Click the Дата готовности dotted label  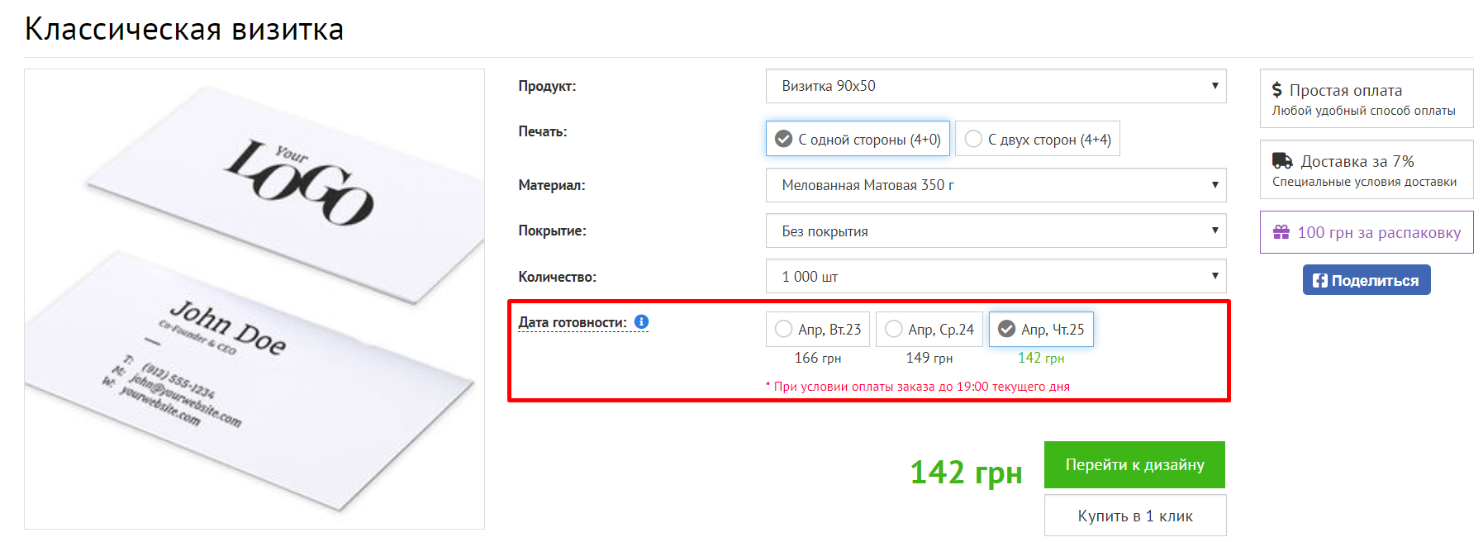[572, 322]
